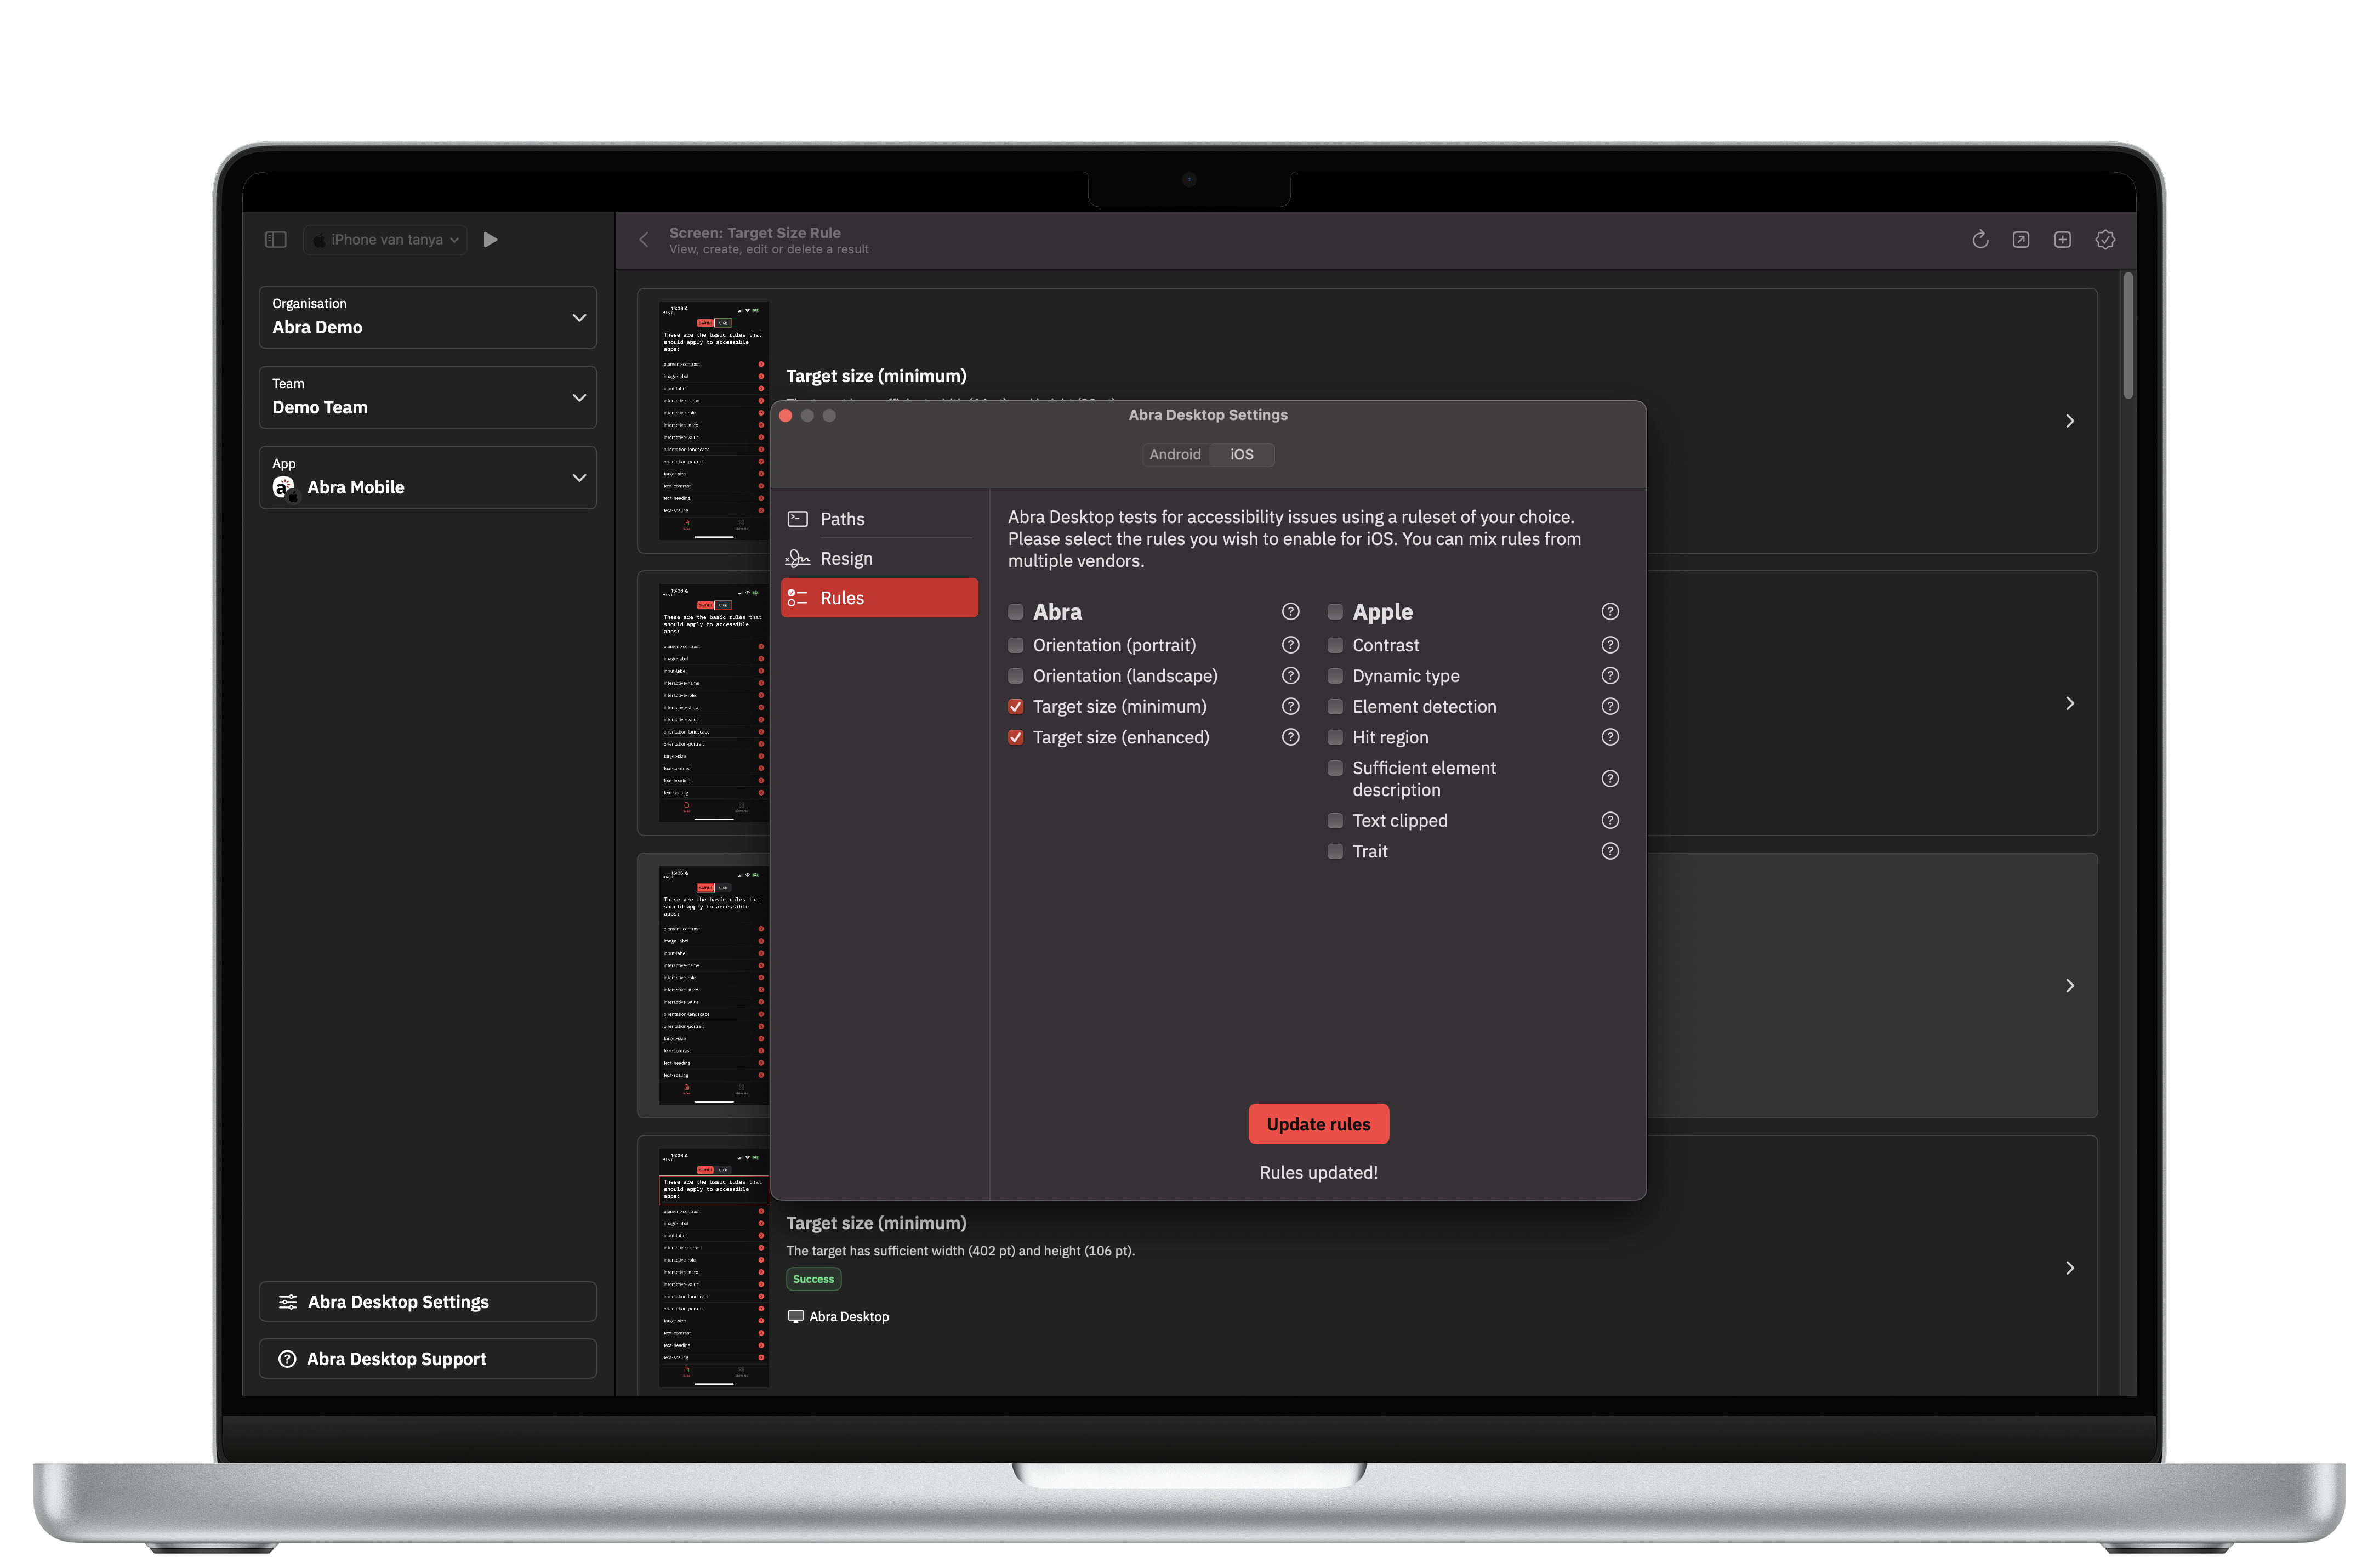
Task: Enable Orientation (landscape) rule
Action: point(1016,676)
